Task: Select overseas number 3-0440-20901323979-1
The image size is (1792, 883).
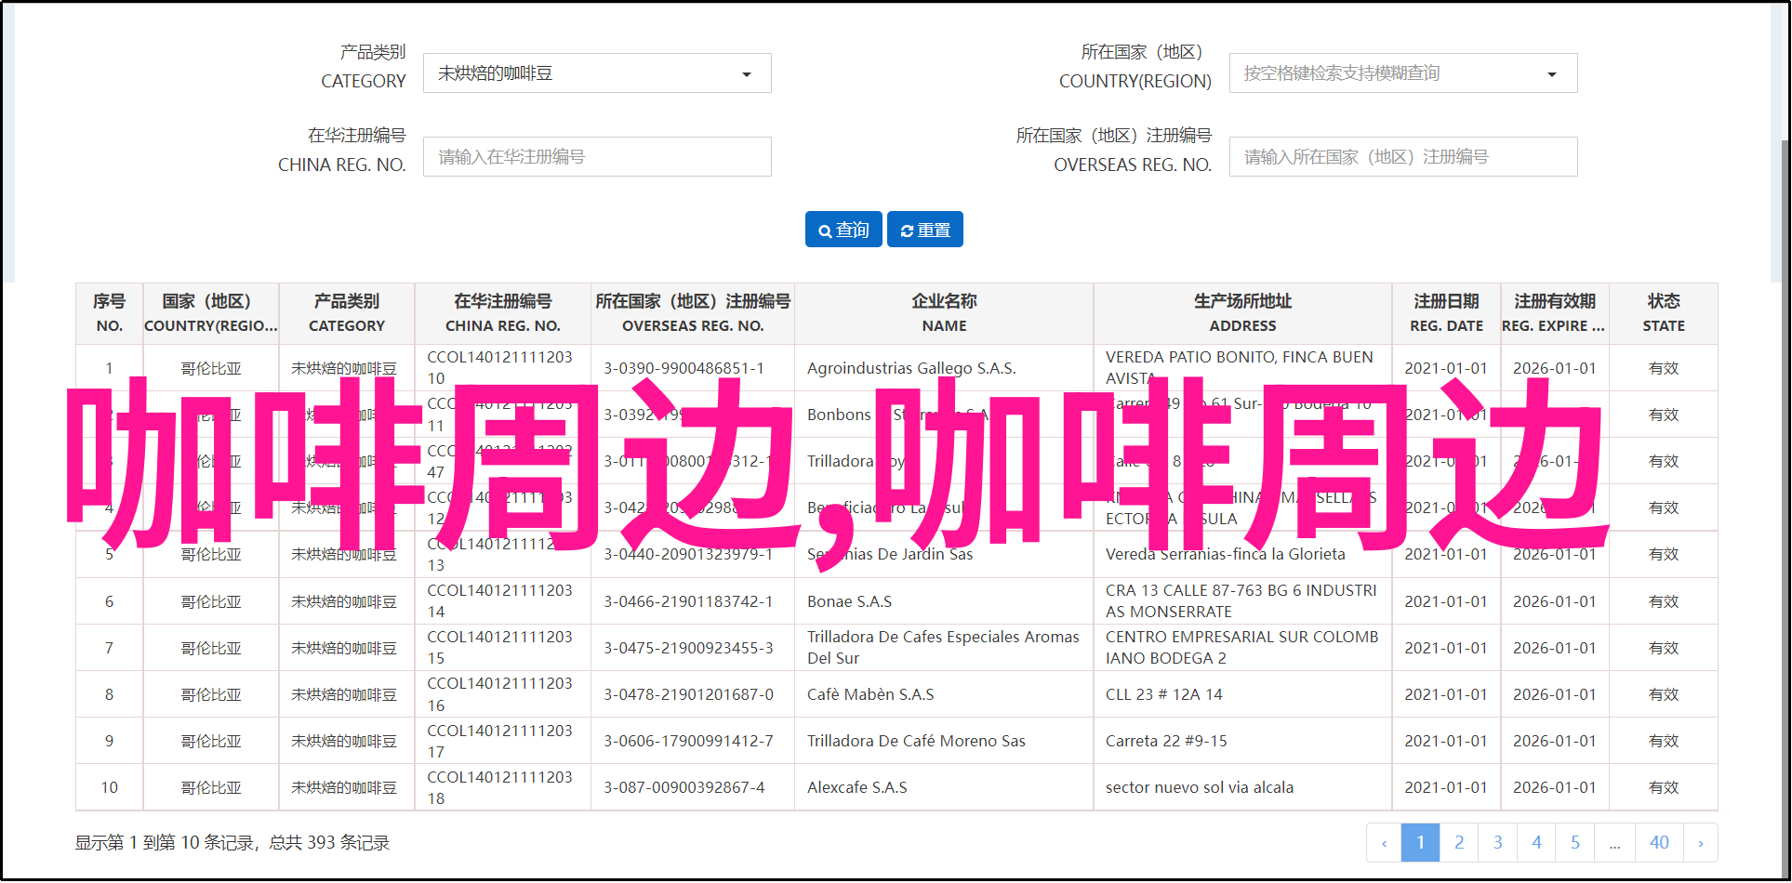Action: tap(688, 554)
